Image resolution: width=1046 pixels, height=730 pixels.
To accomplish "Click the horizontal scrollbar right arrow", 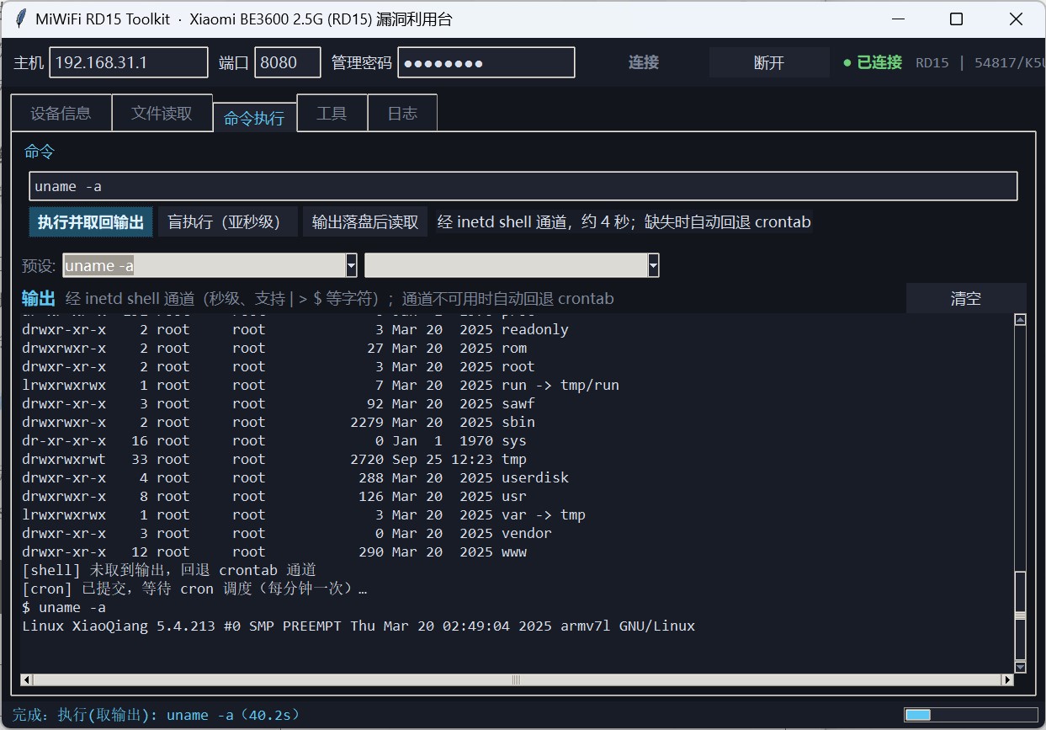I will pyautogui.click(x=1007, y=679).
